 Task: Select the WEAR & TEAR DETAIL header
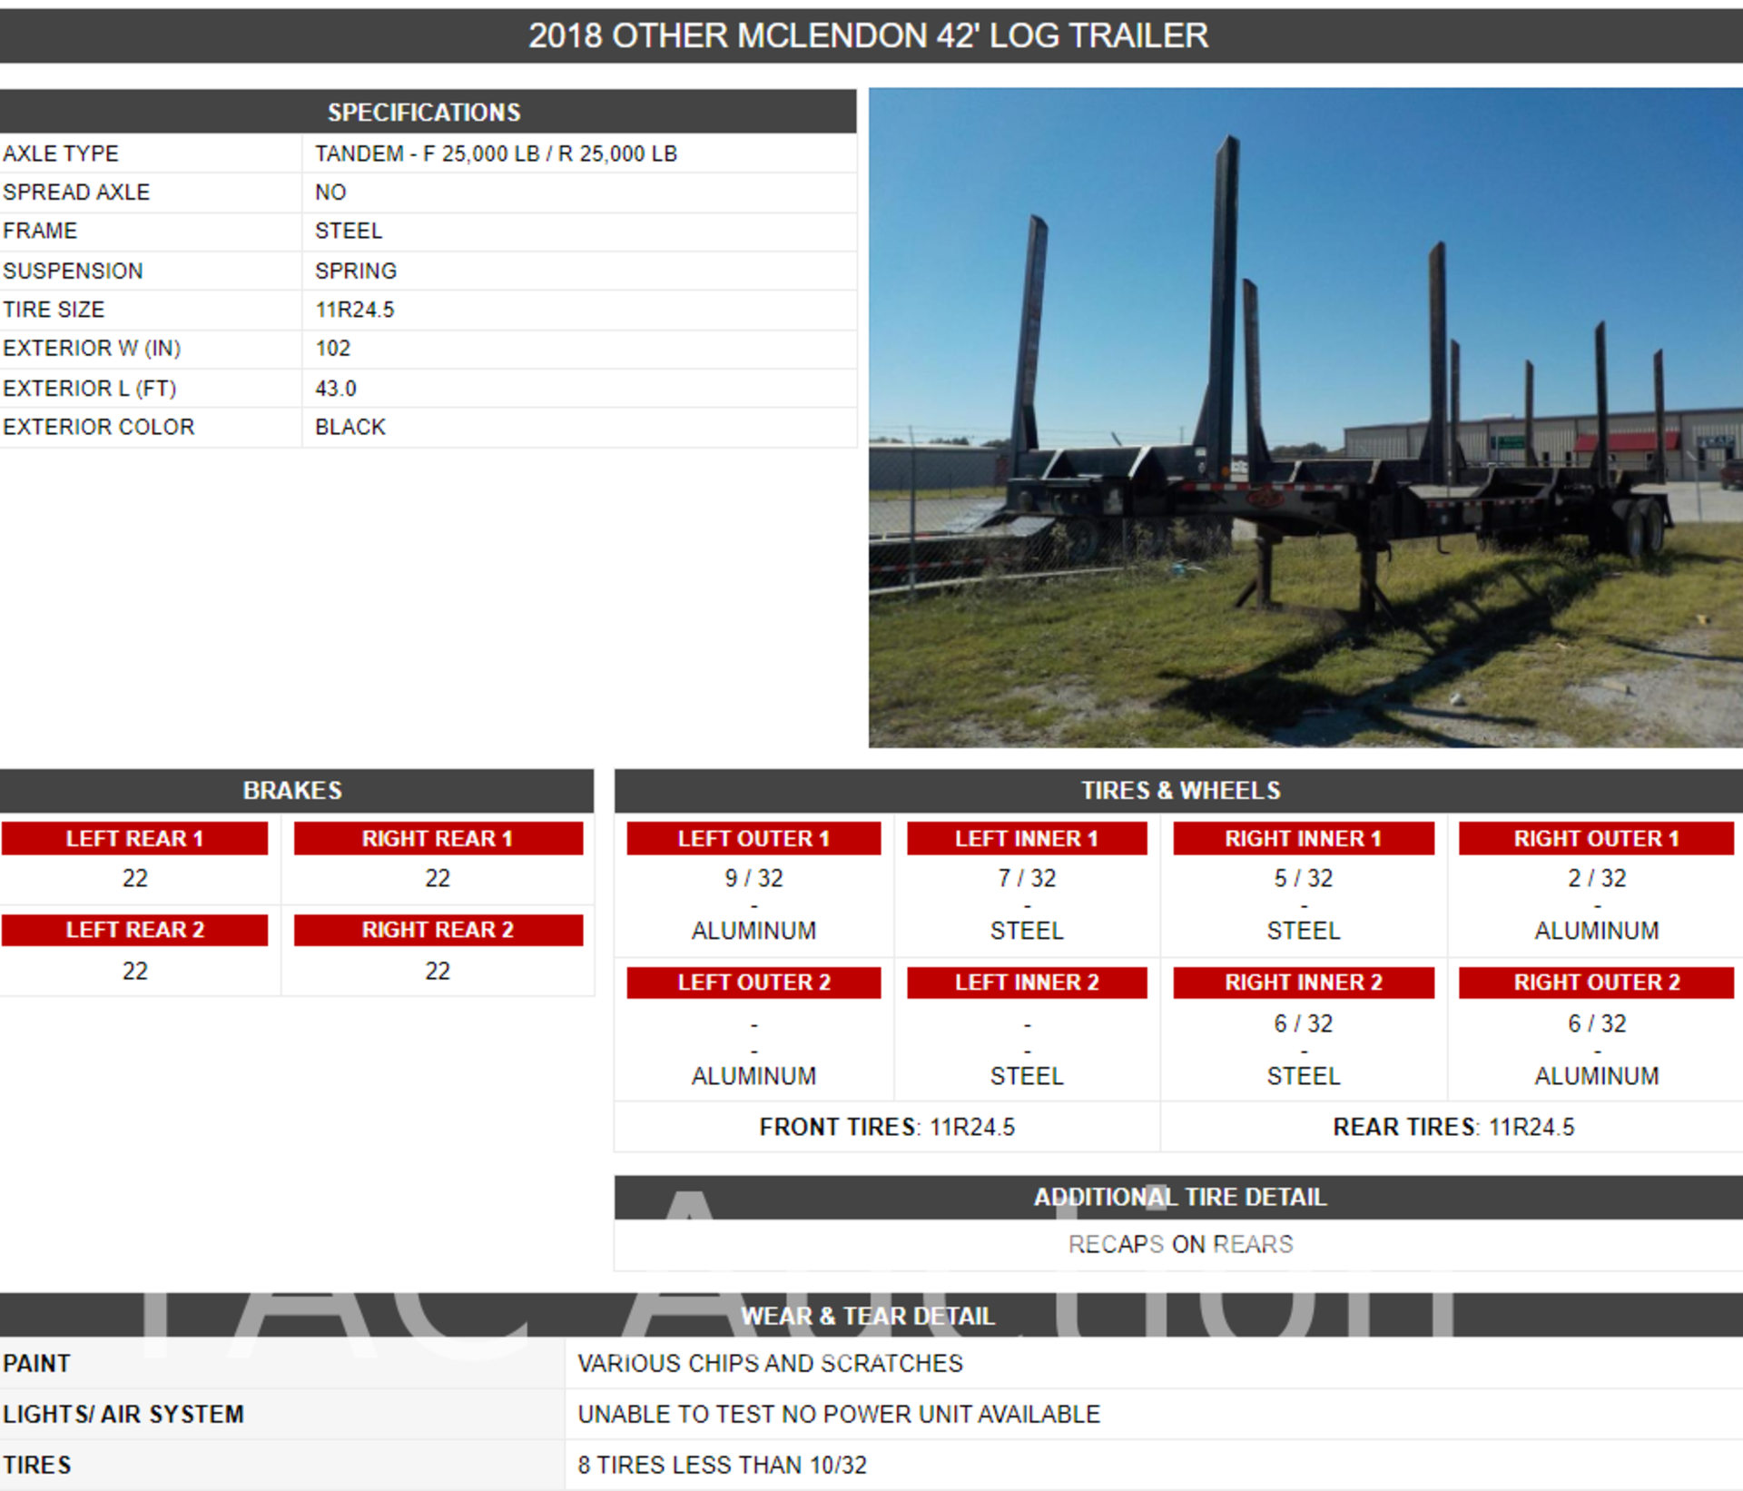870,1316
